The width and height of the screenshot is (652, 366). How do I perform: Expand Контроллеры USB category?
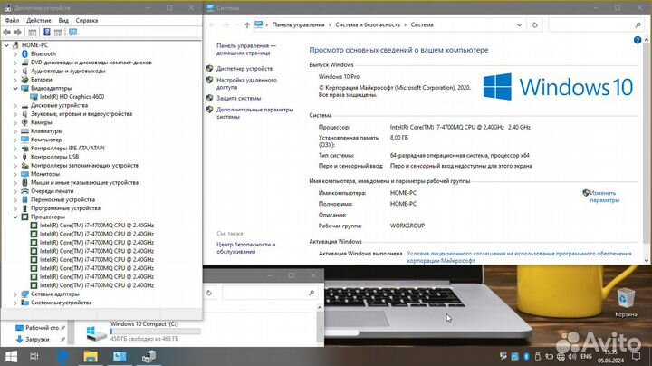pos(15,157)
